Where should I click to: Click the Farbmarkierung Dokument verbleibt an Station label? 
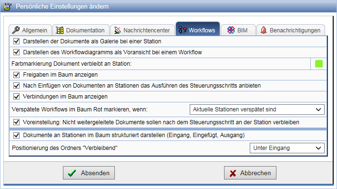point(71,64)
